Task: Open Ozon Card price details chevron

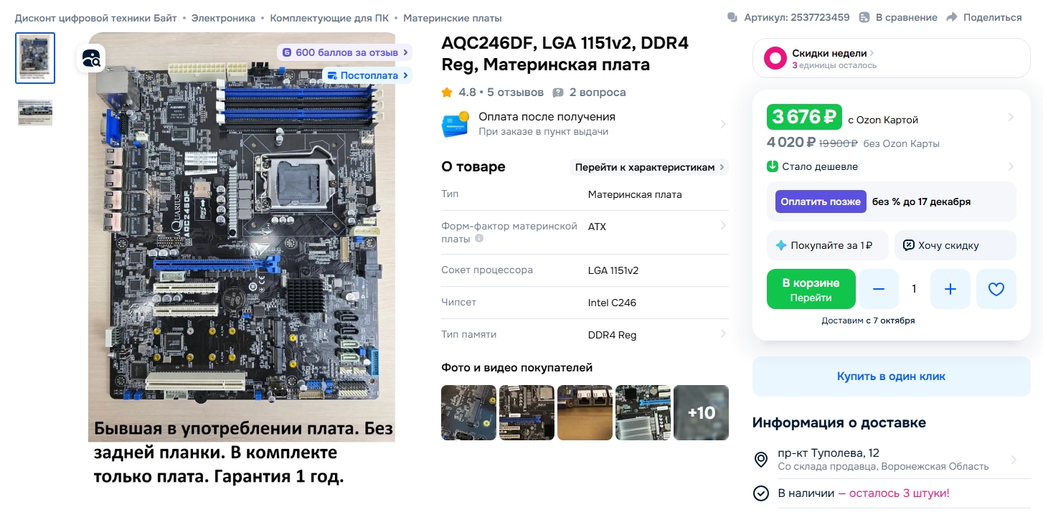Action: point(1010,117)
